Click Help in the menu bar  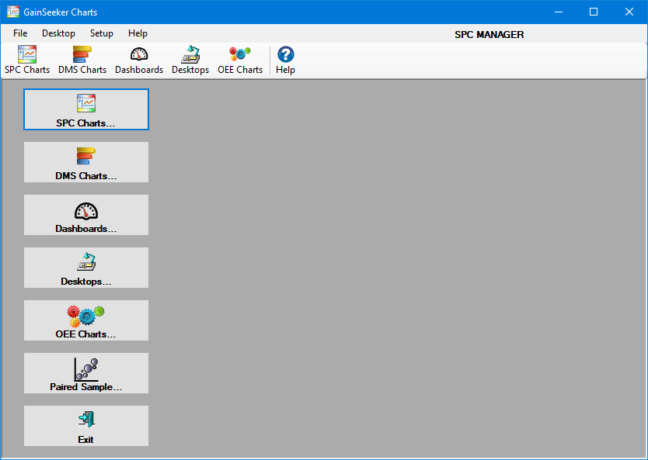138,33
